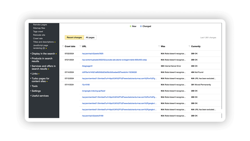Expand the Useful services section
This screenshot has width=250, height=141.
[40, 96]
